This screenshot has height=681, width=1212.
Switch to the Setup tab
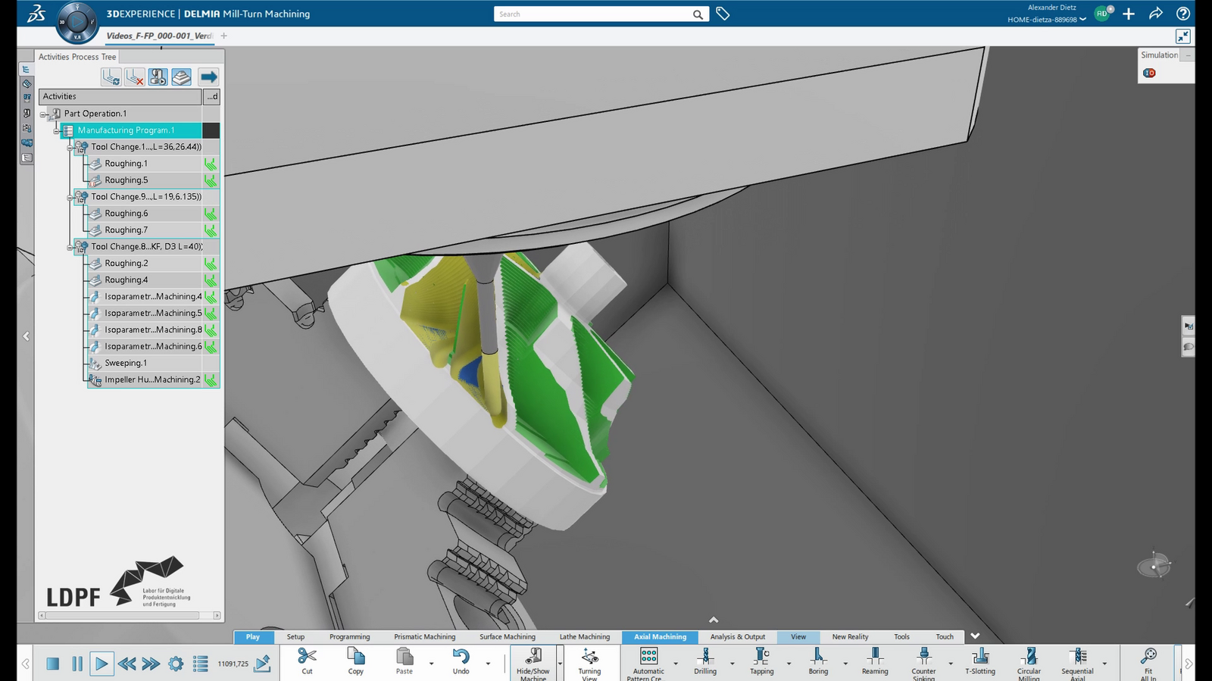295,637
